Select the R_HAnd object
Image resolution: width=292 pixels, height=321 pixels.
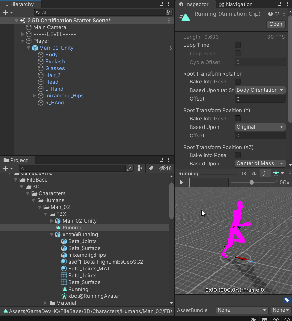click(55, 103)
